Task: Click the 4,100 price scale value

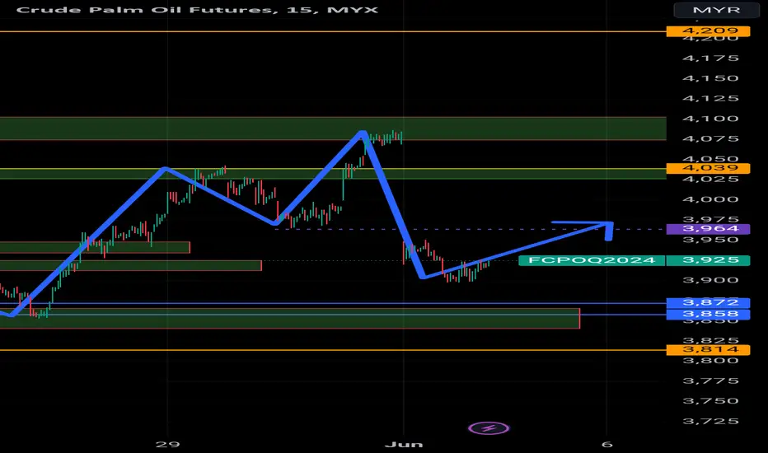Action: (710, 119)
